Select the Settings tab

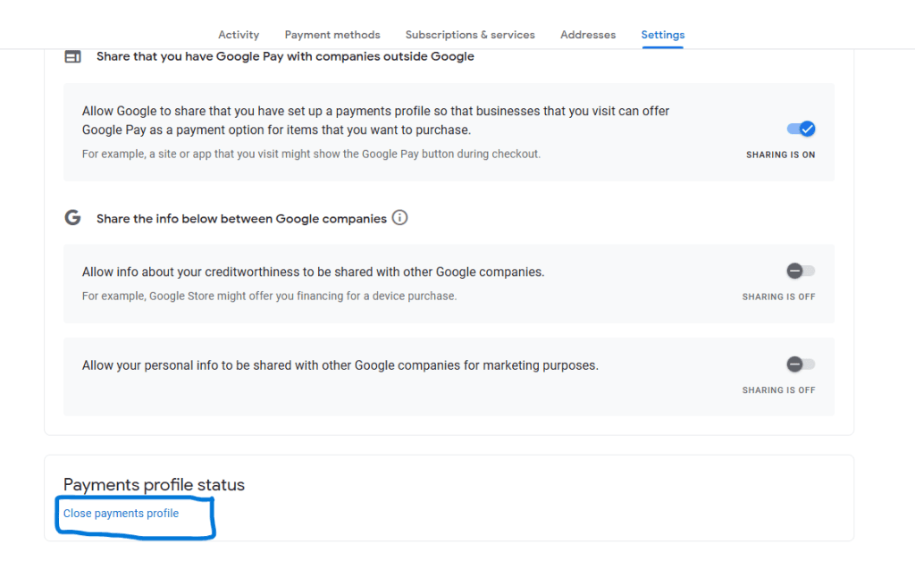click(663, 35)
